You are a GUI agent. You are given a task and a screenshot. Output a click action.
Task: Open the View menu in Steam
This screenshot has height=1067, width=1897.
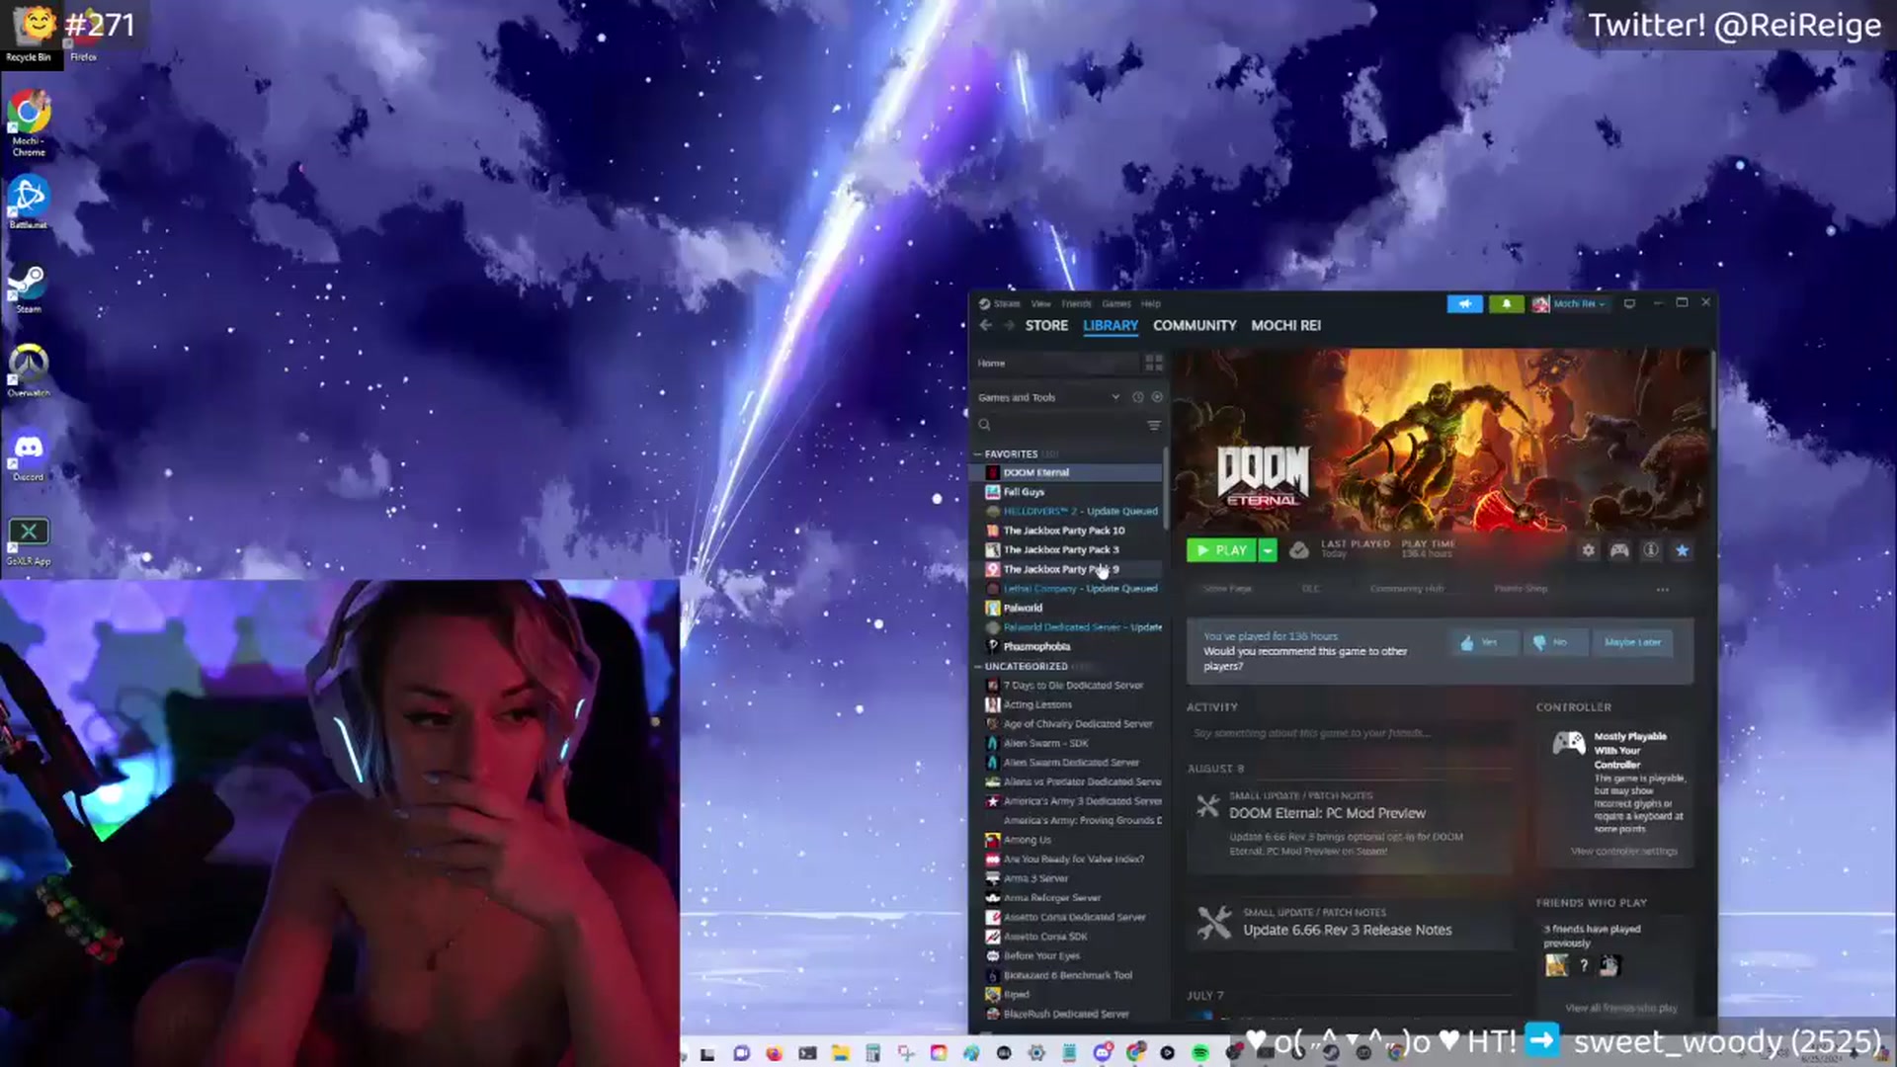(1040, 303)
